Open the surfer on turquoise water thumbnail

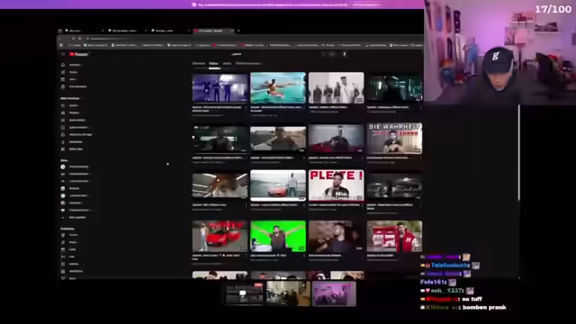278,88
